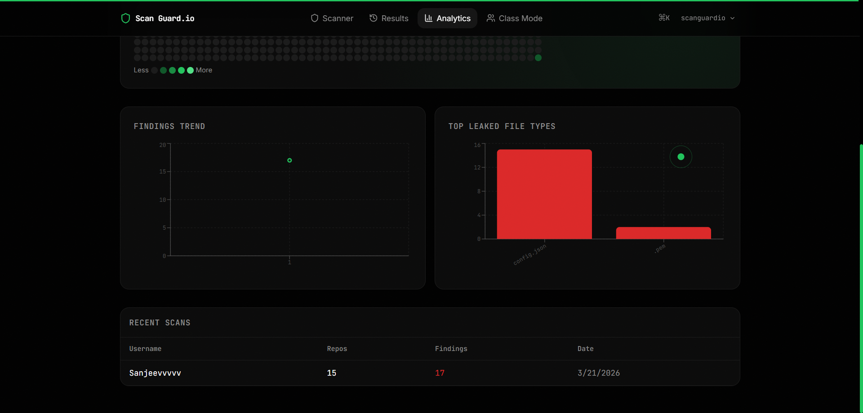The image size is (863, 413).
Task: Click the red 17 findings value
Action: (440, 373)
